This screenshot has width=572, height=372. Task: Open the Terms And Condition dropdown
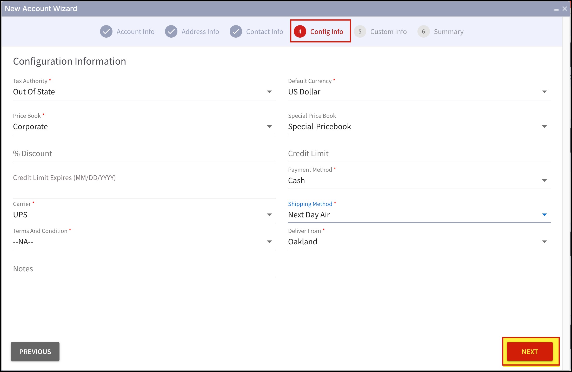pyautogui.click(x=269, y=242)
